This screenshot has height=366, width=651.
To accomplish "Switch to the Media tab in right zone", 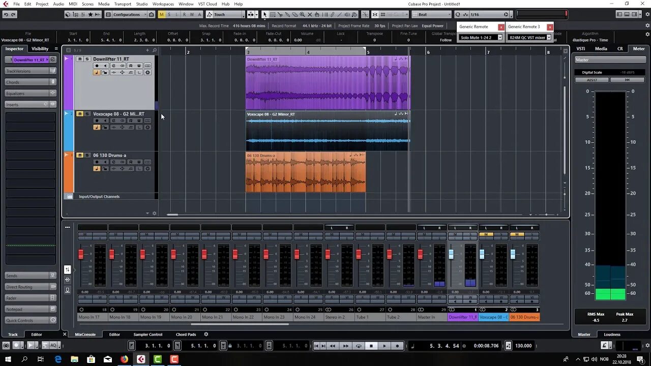I will tap(601, 49).
